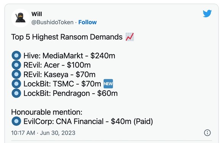This screenshot has width=222, height=143.
Task: Click the chart increasing emoji
Action: pyautogui.click(x=130, y=37)
